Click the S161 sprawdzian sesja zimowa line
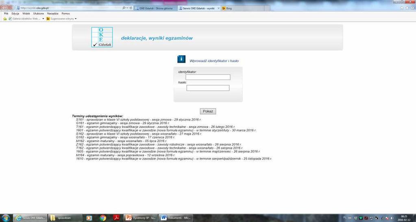416x222 pixels. pos(139,120)
